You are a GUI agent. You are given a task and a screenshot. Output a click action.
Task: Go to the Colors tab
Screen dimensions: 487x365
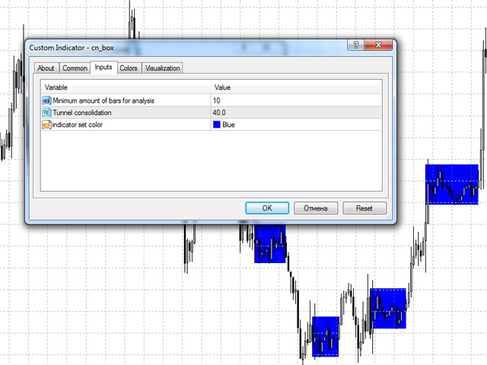tap(129, 68)
